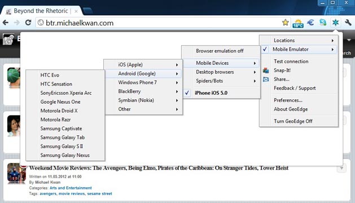Reload the page with refresh icon
Viewport: 355px width, 203px height.
[28, 23]
